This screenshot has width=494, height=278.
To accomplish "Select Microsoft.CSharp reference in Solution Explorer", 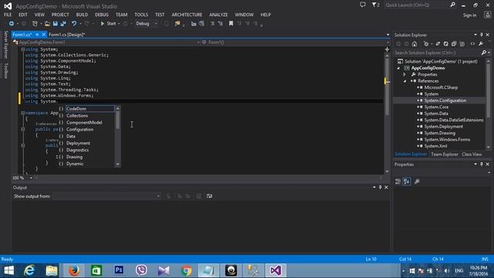I will tap(441, 87).
